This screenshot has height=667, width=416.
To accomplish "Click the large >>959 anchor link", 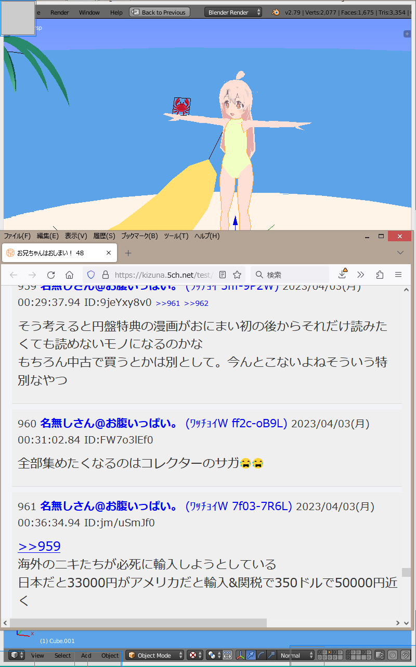I will coord(39,546).
